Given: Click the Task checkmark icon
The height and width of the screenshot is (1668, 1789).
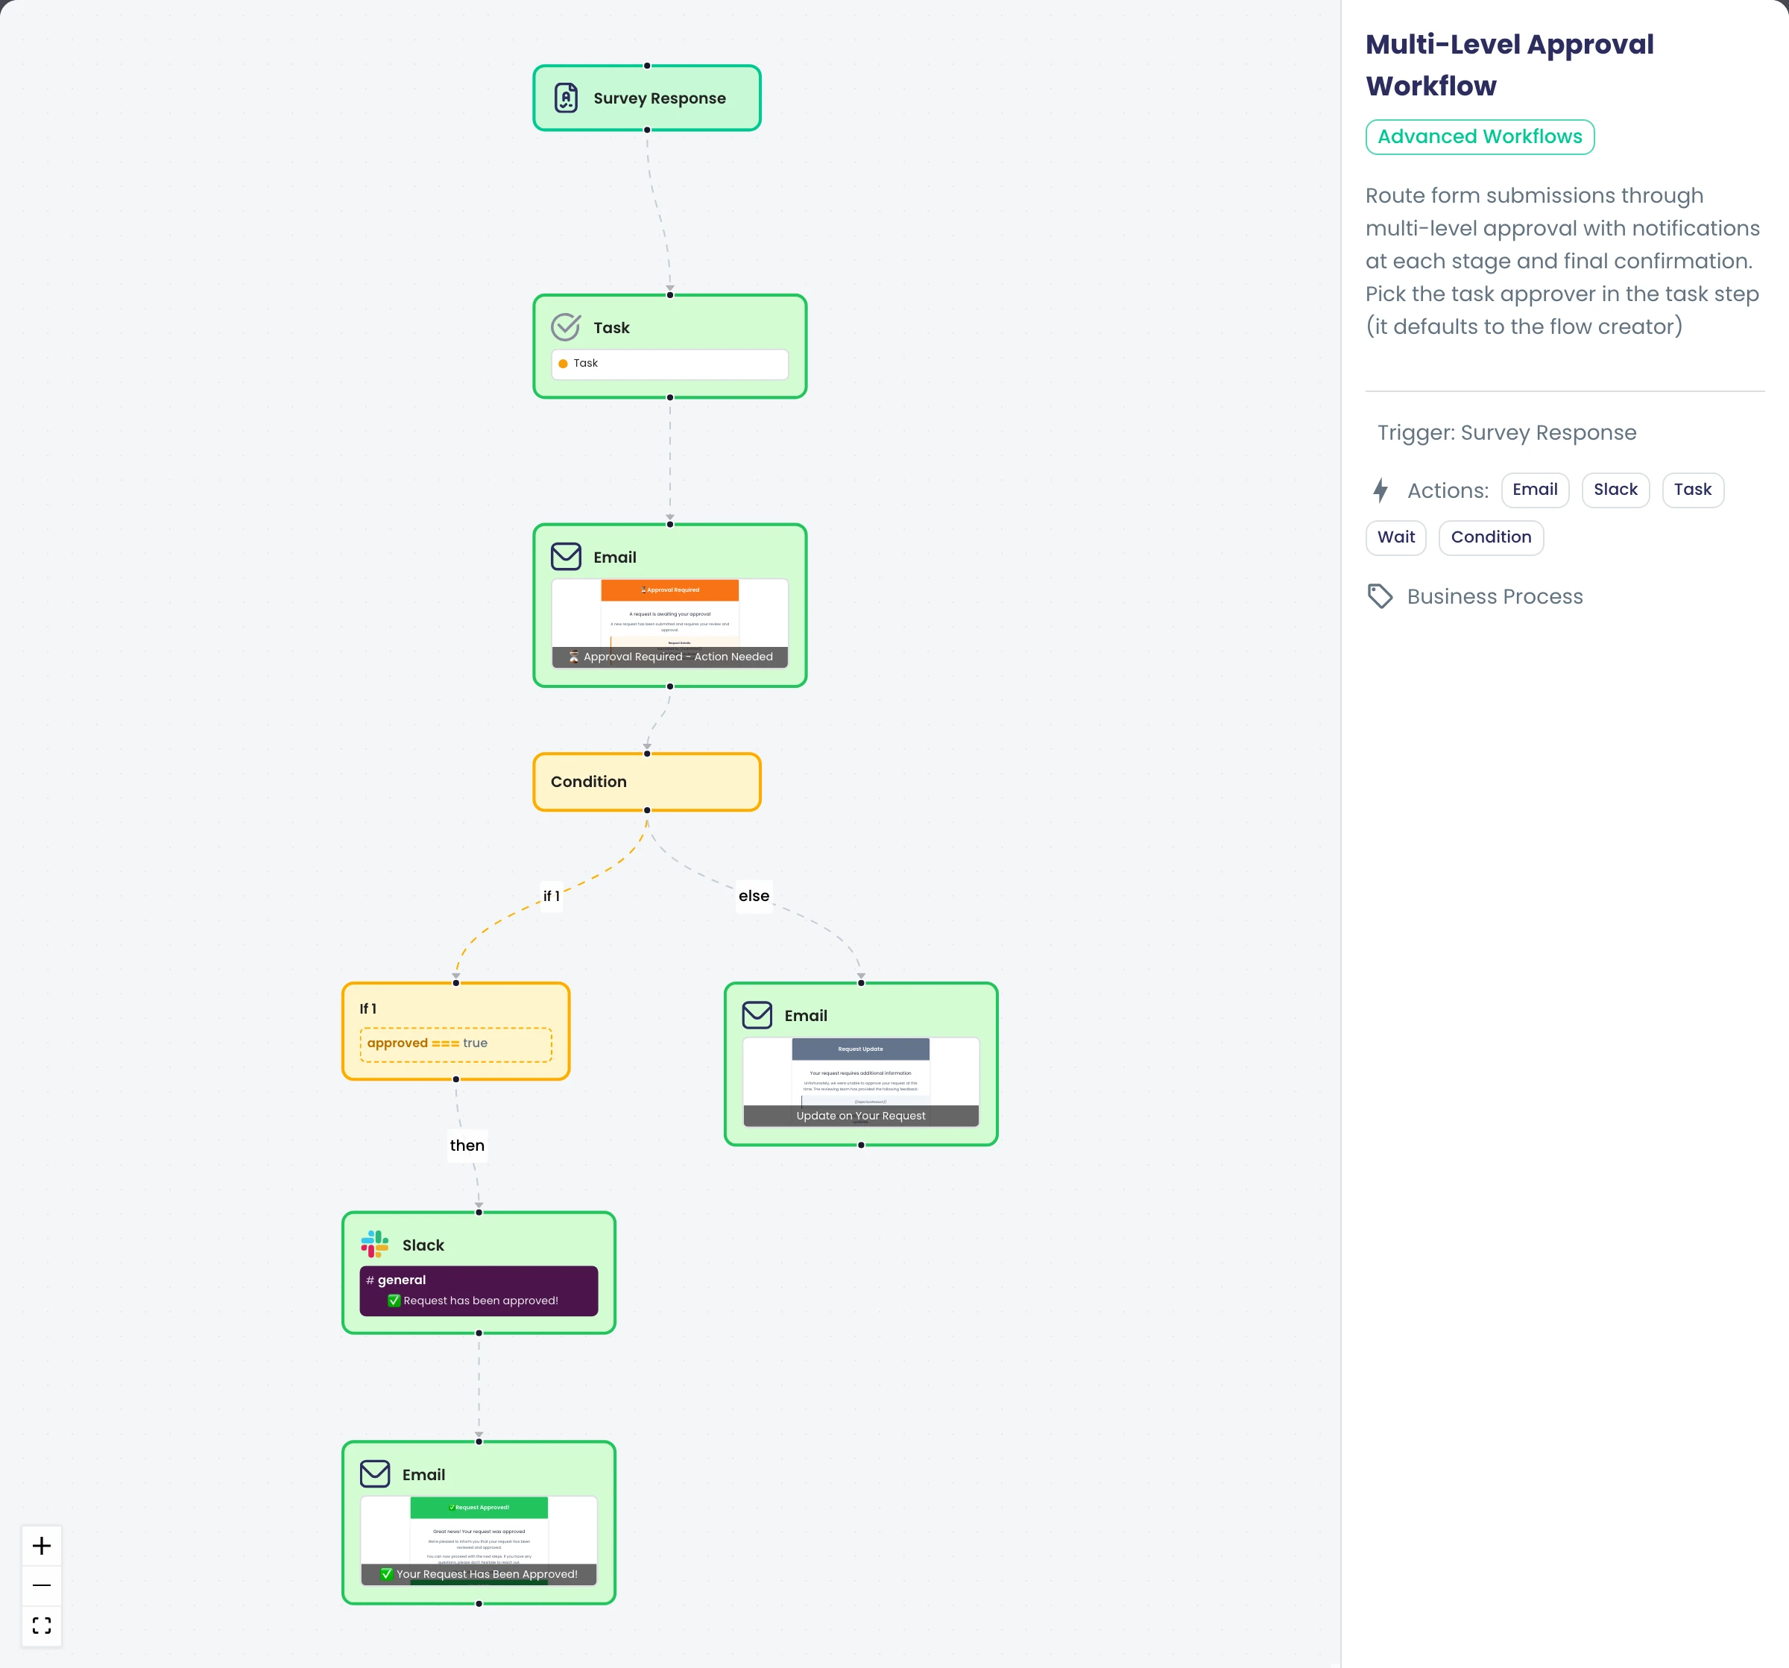Looking at the screenshot, I should 566,327.
